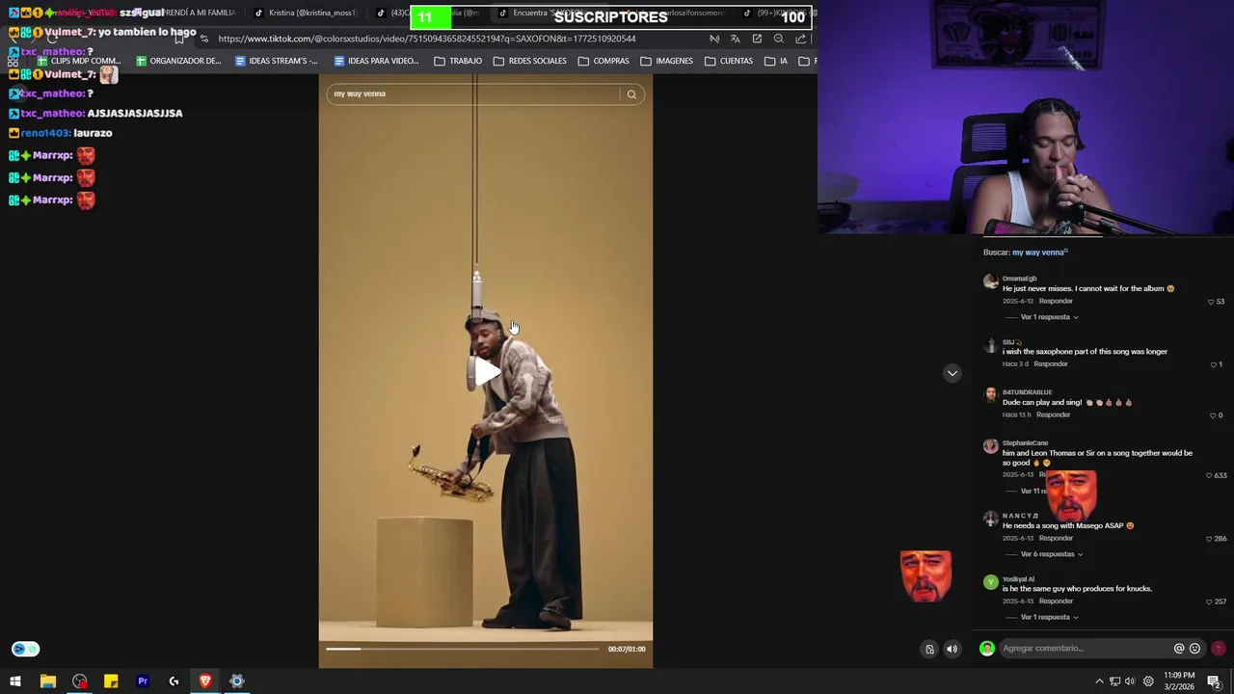1234x694 pixels.
Task: Click the search magnifier in TikTok search bar
Action: point(631,94)
